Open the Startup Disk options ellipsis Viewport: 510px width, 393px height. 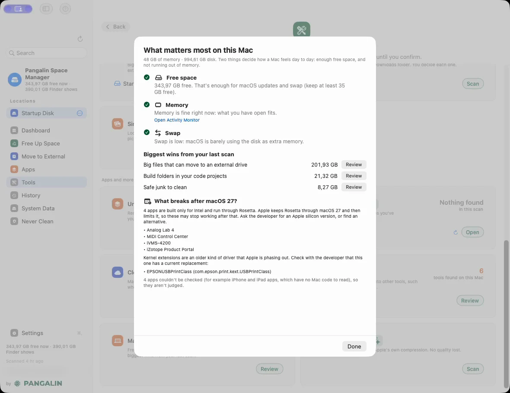80,113
